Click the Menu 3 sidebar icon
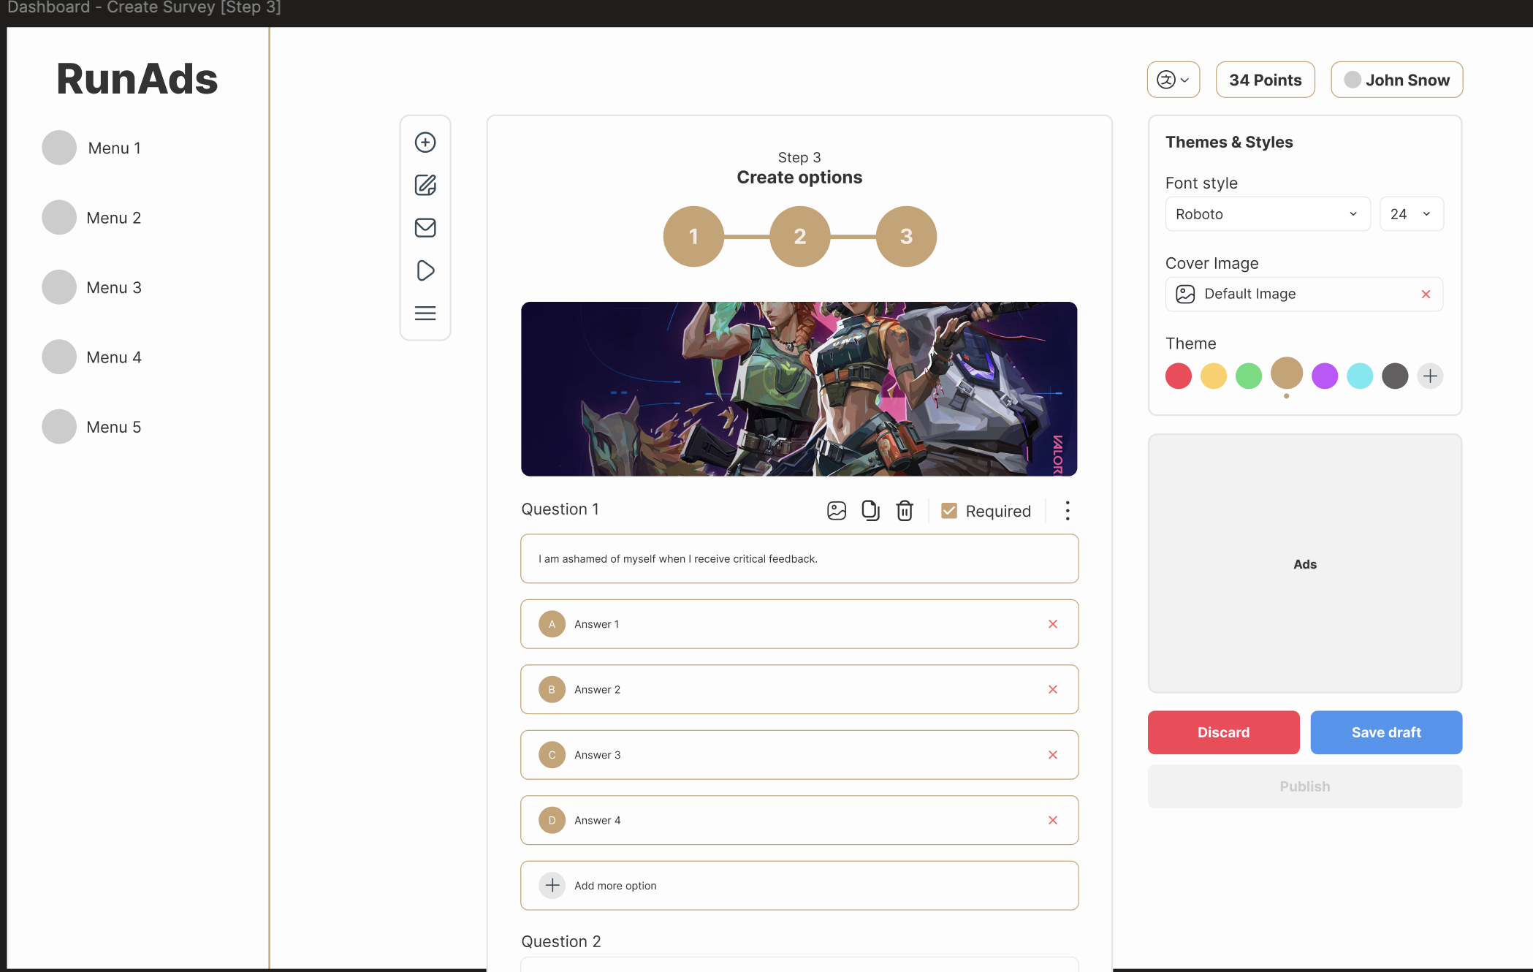This screenshot has height=972, width=1533. coord(59,287)
